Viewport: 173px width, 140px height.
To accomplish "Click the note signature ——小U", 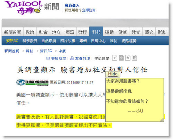I will (135, 111).
